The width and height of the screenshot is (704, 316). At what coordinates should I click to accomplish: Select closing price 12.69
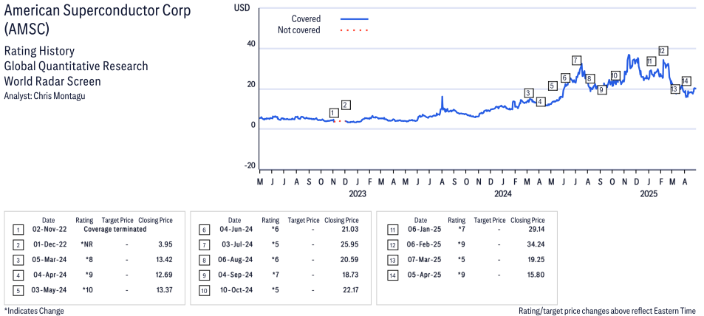(163, 275)
